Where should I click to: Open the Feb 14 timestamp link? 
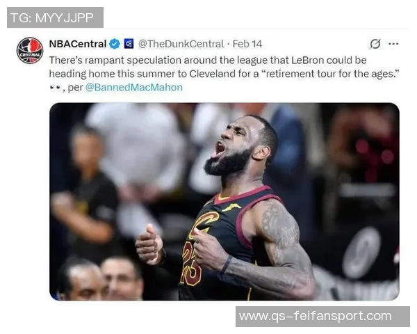[x=247, y=44]
